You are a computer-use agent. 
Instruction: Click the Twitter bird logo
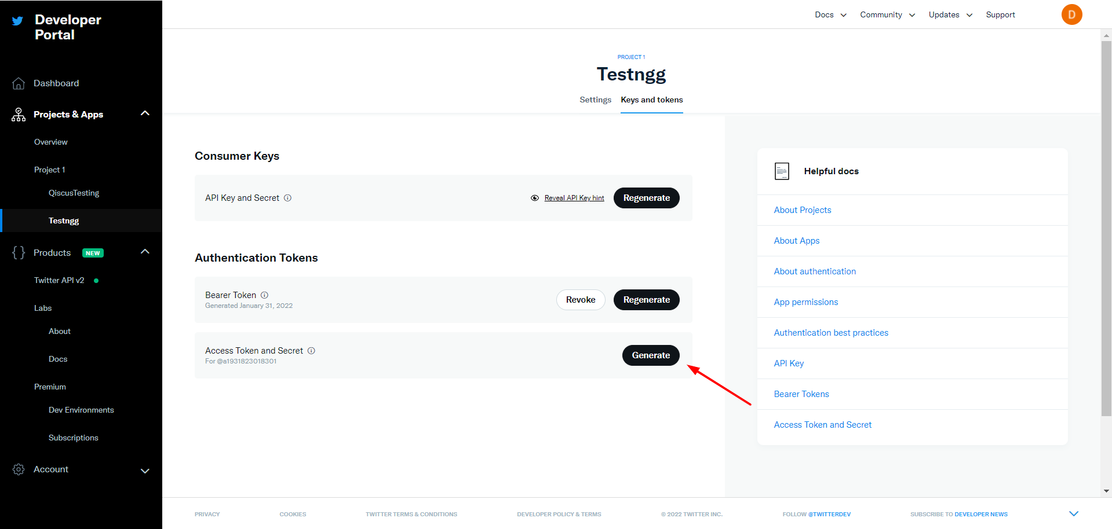point(17,21)
